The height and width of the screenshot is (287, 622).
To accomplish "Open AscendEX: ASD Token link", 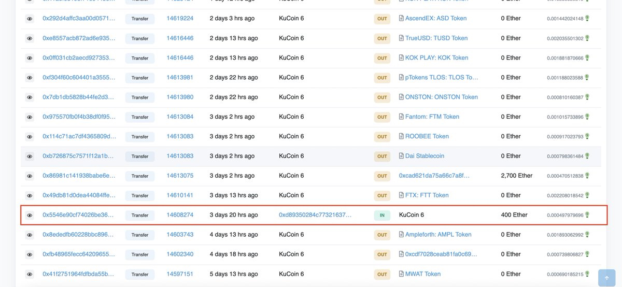I will coord(436,18).
